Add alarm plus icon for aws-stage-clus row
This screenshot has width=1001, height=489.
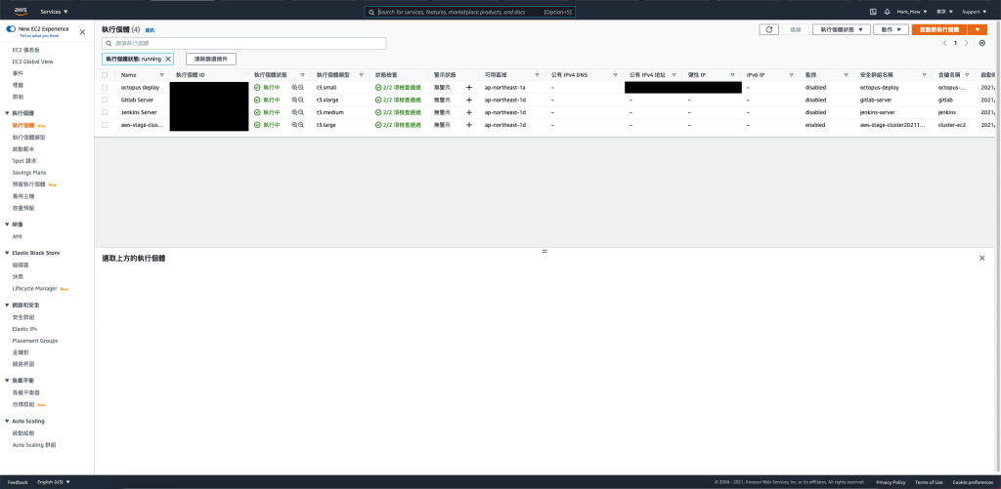(469, 125)
